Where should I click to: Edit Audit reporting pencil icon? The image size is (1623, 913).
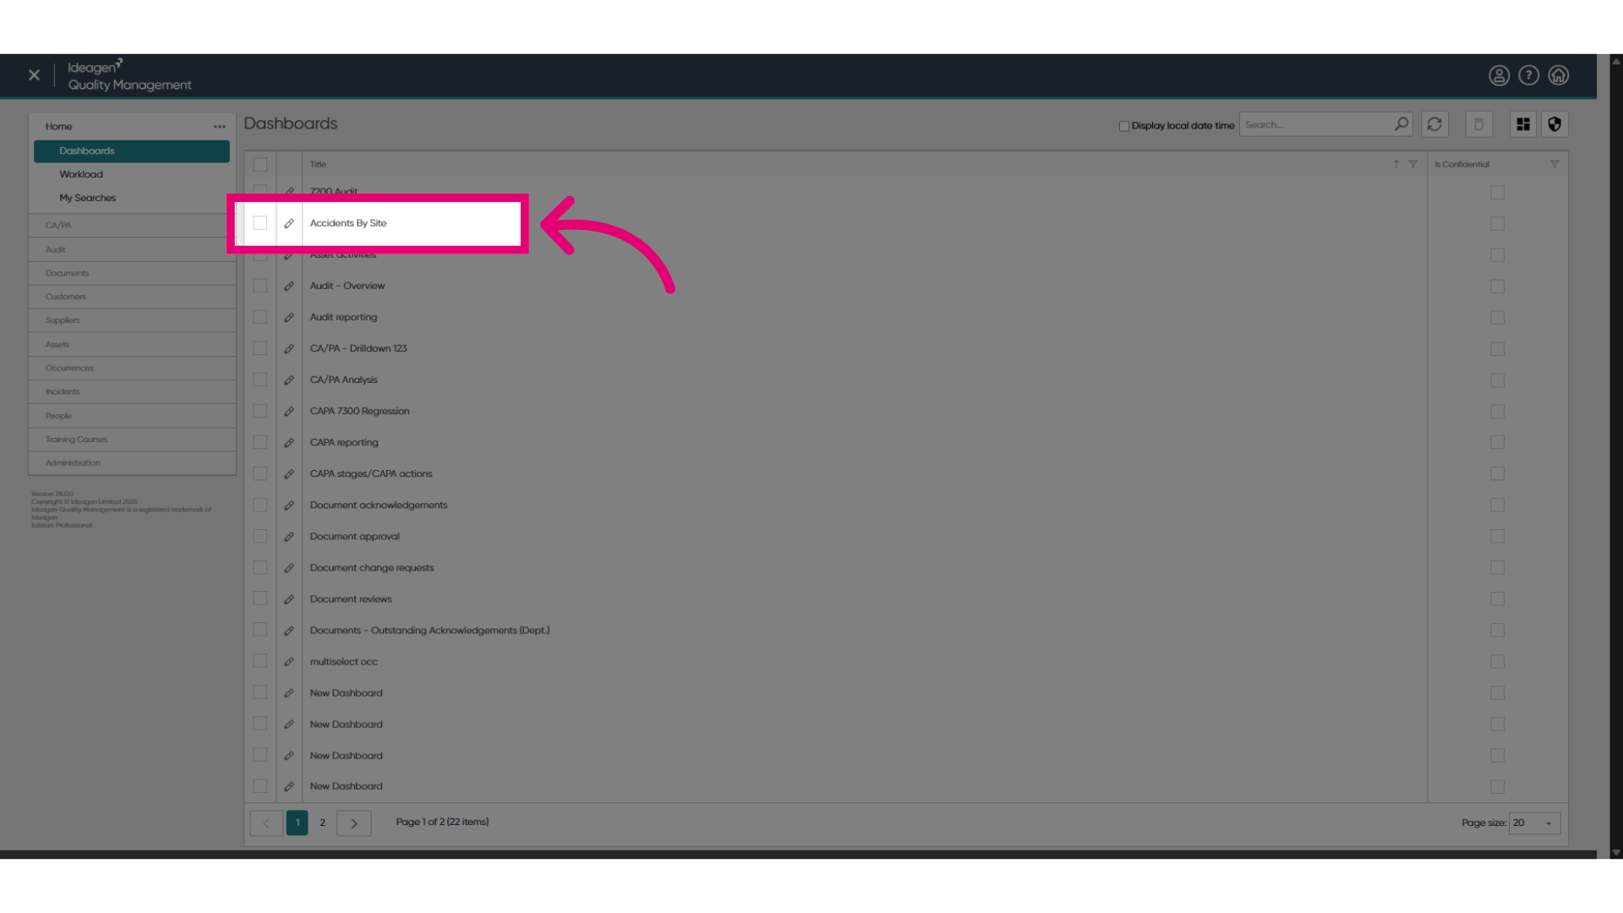[289, 317]
